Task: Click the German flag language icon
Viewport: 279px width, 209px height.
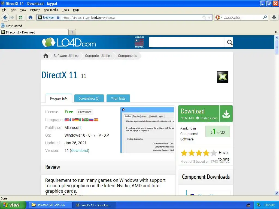Action: [77, 120]
